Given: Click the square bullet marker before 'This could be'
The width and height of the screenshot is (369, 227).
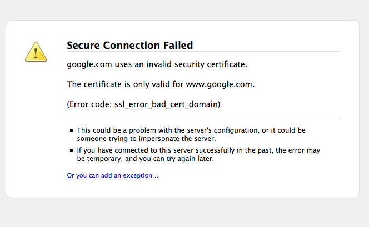Looking at the screenshot, I should 72,130.
